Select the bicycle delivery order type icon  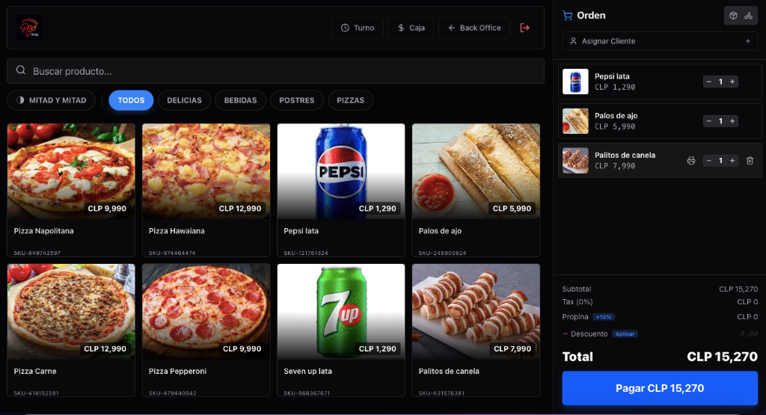click(748, 16)
